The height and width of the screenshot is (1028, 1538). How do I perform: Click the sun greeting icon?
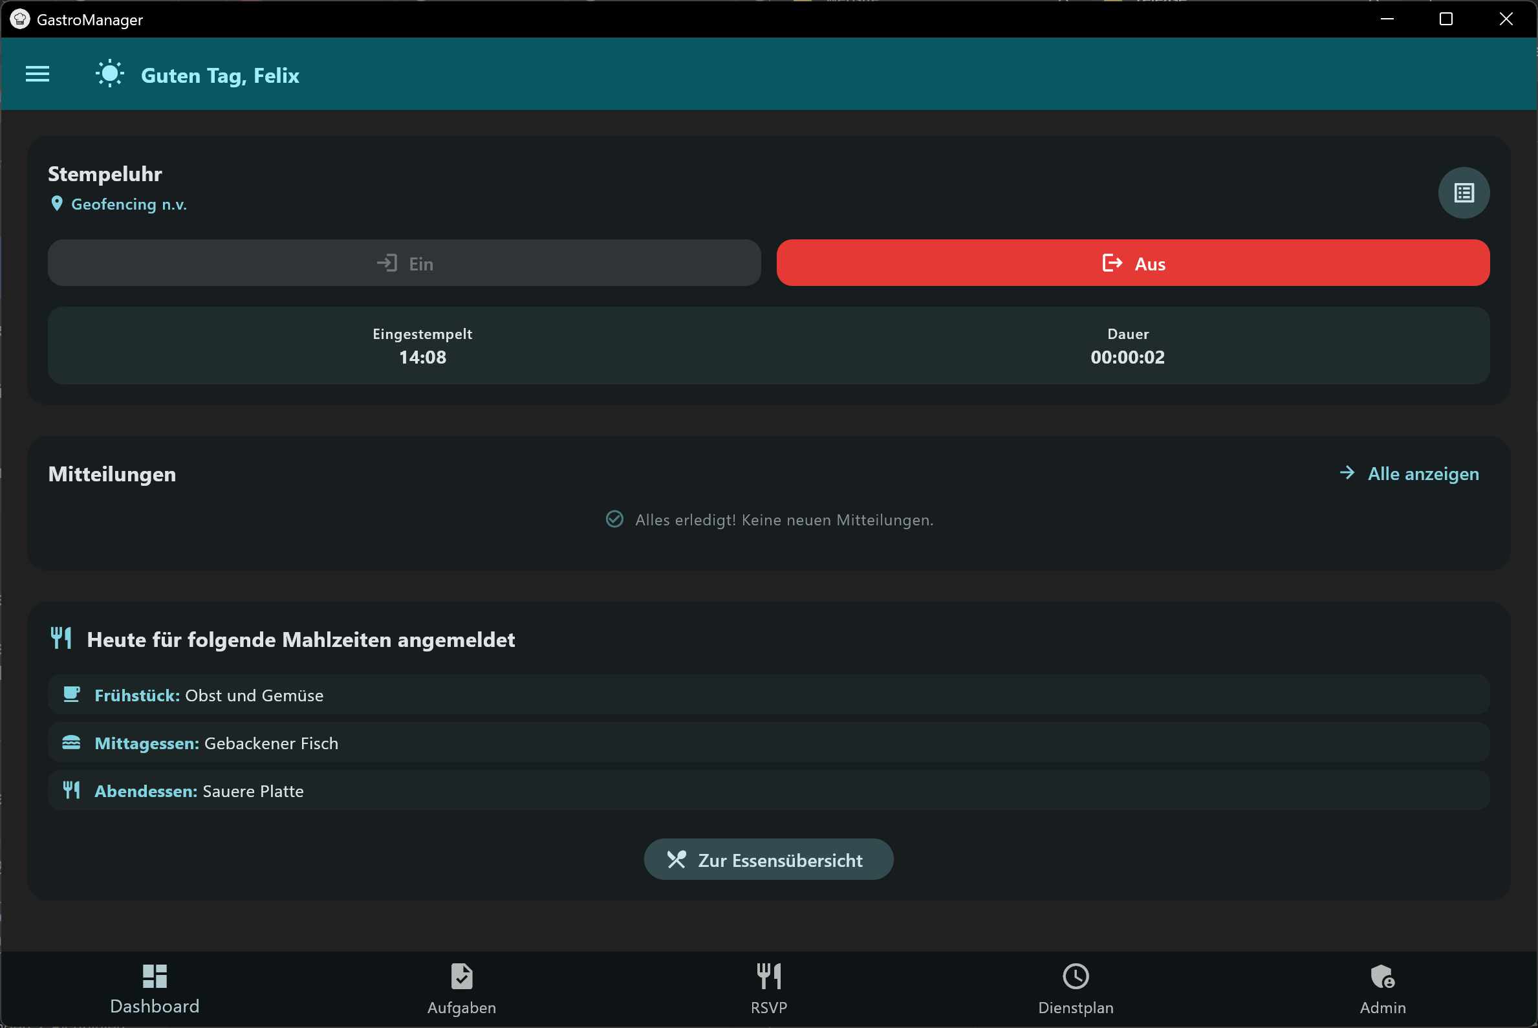coord(109,74)
